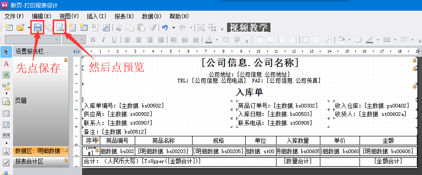The image size is (422, 175).
Task: Open the 报表(R) menu
Action: [124, 16]
